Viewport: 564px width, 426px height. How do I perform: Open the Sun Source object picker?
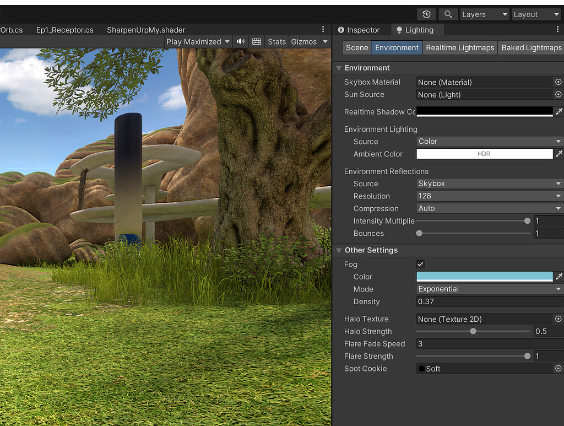point(557,94)
